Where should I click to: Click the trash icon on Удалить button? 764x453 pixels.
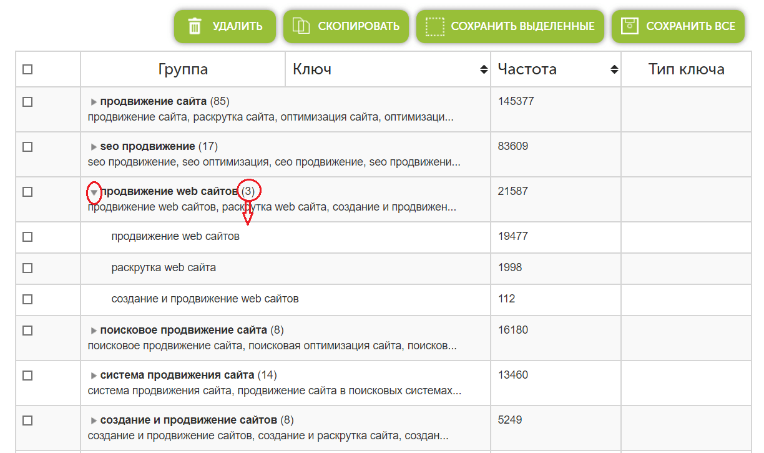(195, 26)
